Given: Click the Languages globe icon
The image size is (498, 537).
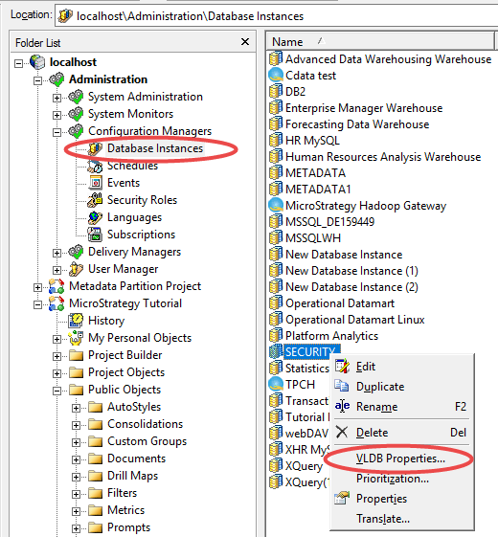Looking at the screenshot, I should click(95, 217).
